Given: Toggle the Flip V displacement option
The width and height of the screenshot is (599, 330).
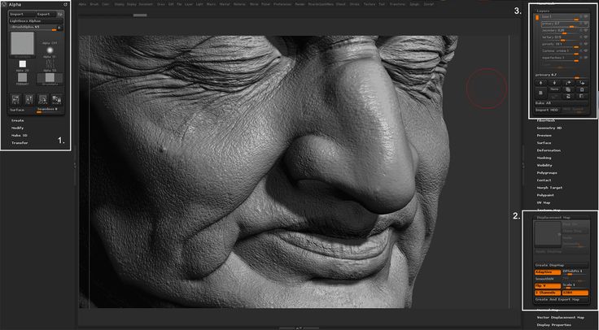Looking at the screenshot, I should pos(548,286).
